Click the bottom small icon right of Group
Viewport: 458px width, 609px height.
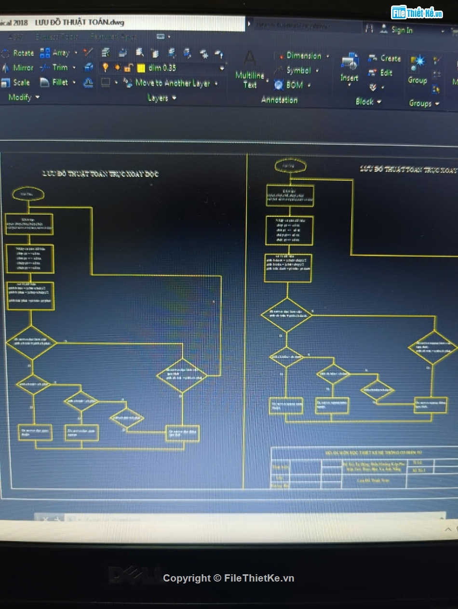click(x=436, y=89)
